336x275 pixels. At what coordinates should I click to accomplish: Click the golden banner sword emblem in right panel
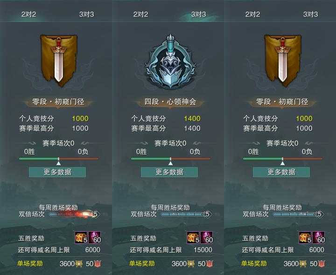[283, 60]
